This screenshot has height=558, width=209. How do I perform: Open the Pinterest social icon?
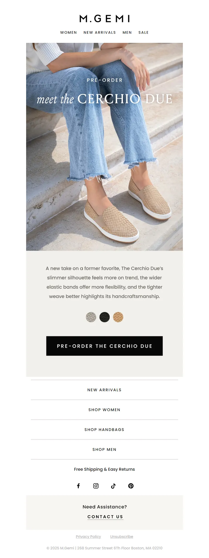tap(131, 486)
